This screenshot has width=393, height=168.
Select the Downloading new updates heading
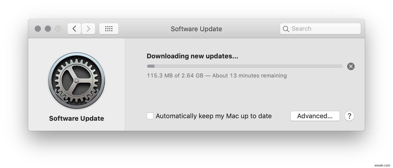click(x=192, y=56)
